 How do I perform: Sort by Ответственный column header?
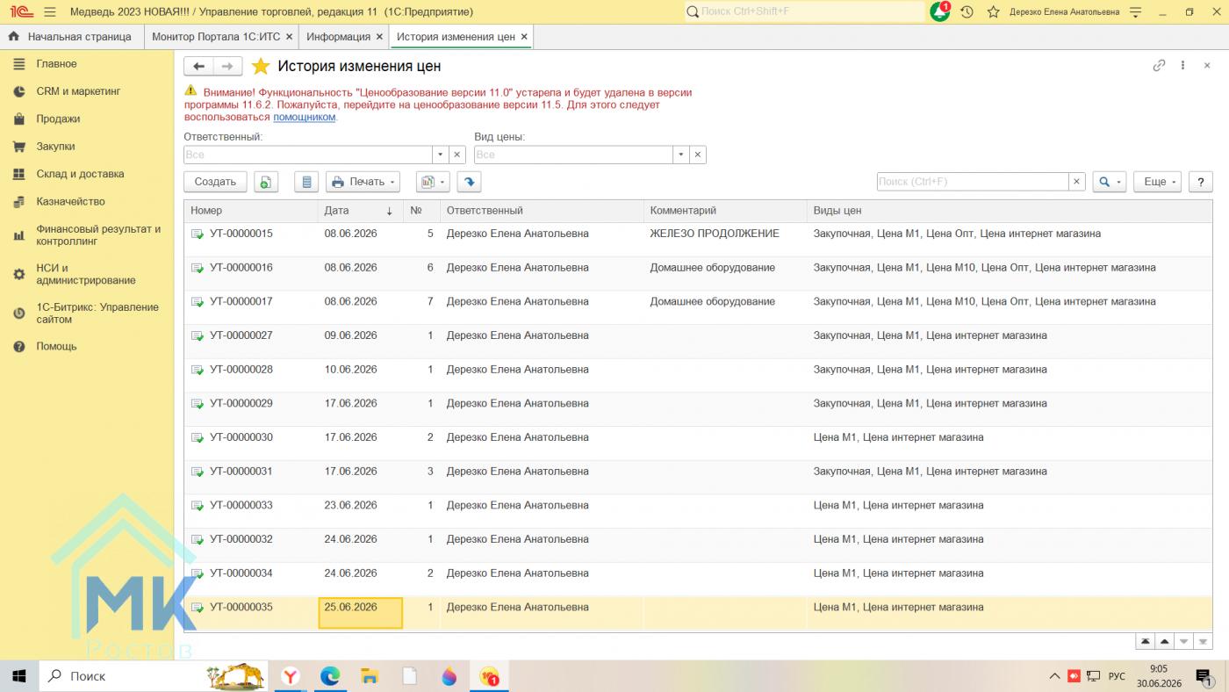[542, 211]
